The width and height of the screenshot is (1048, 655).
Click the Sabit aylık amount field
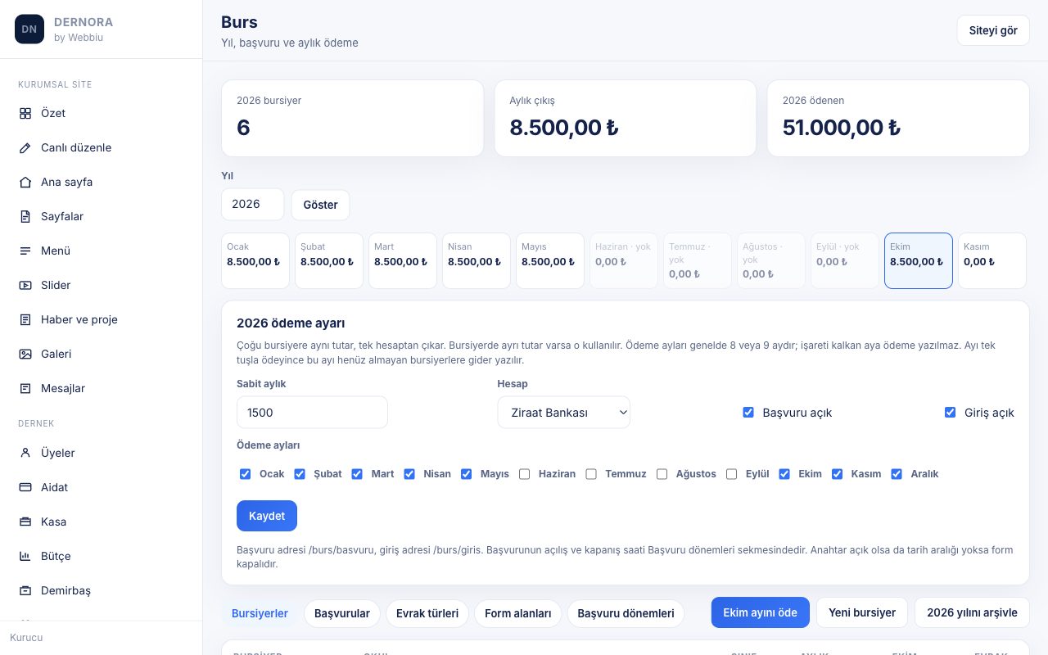[x=312, y=413]
